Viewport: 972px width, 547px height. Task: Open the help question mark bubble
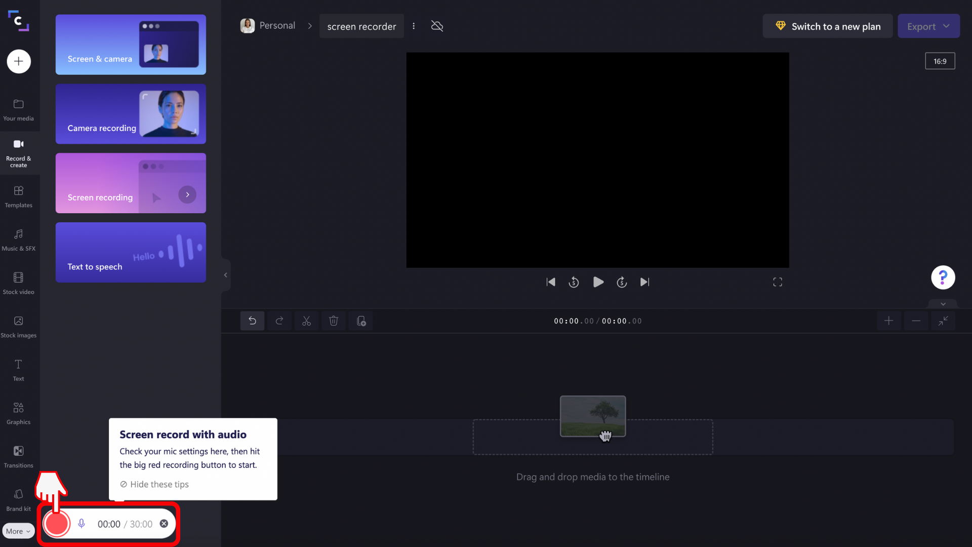[943, 277]
